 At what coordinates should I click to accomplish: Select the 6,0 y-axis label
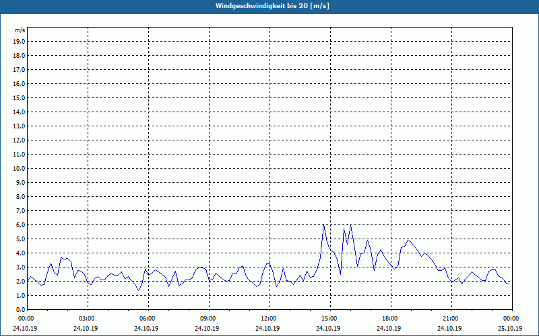21,224
